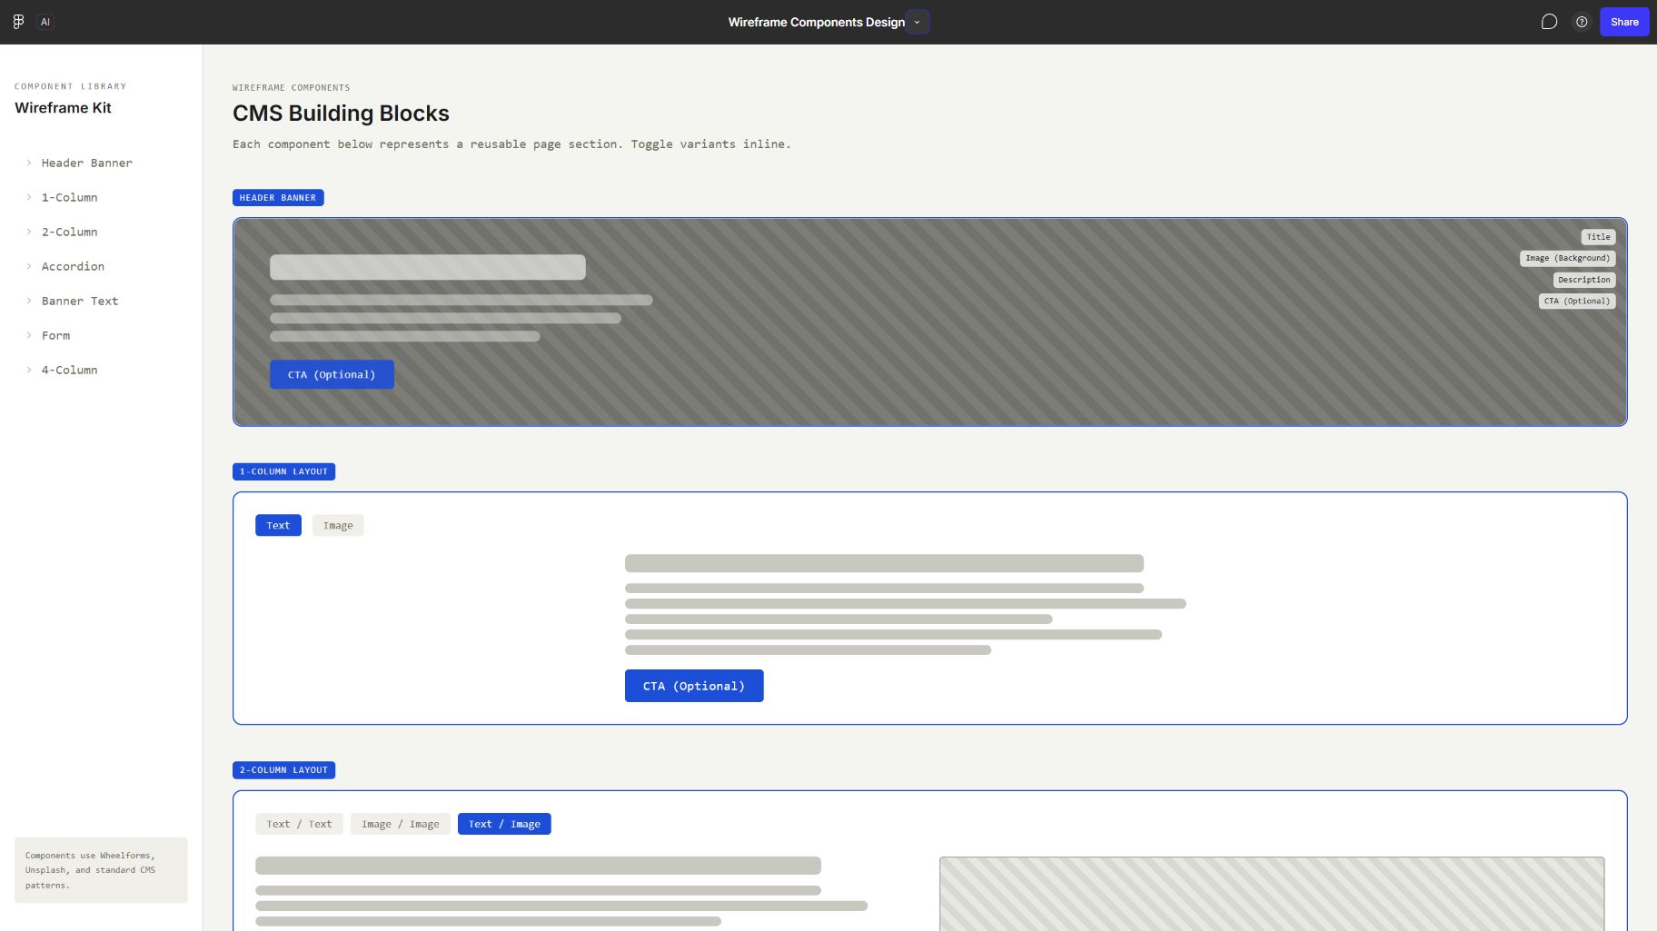Select 4-Column in sidebar
The width and height of the screenshot is (1657, 931).
pyautogui.click(x=69, y=370)
